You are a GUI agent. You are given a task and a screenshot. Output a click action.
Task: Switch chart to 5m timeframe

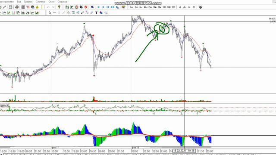pos(141,7)
